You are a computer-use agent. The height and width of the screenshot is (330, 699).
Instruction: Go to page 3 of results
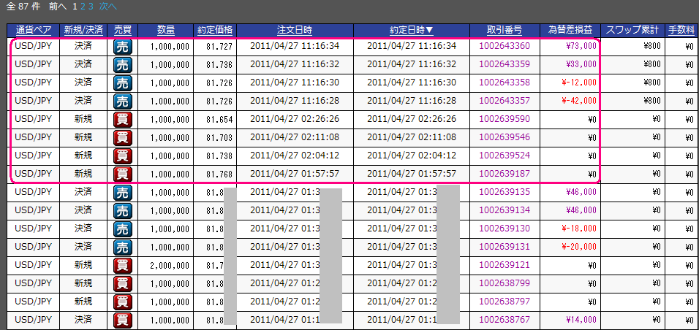tap(90, 6)
